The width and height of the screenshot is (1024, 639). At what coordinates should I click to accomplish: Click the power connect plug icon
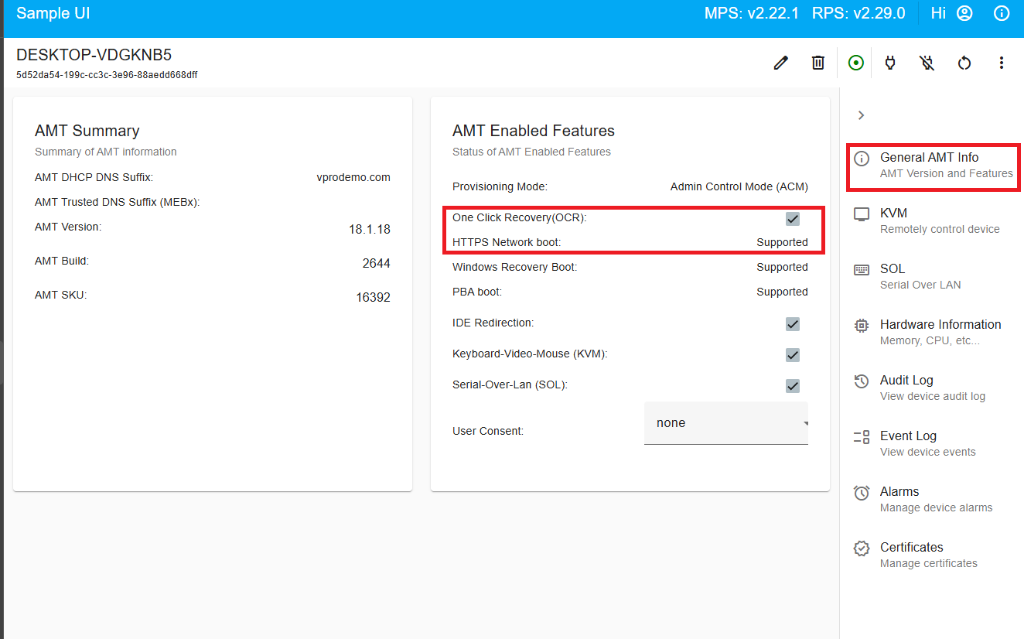click(x=889, y=63)
